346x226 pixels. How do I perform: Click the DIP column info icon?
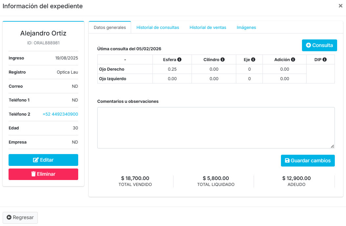pos(324,59)
